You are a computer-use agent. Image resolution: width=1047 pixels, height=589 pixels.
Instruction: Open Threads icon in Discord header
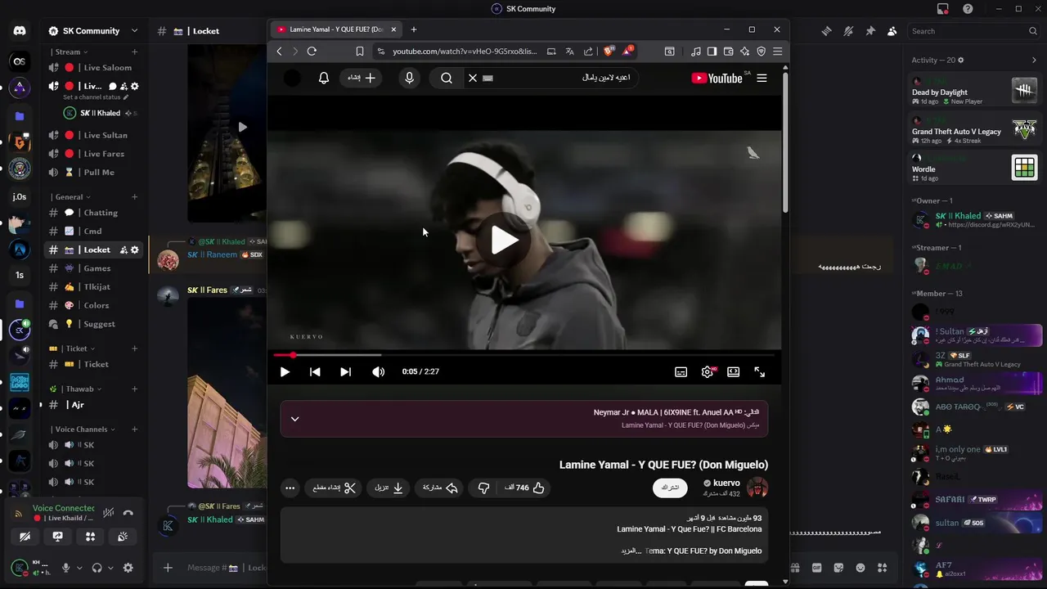(x=827, y=31)
